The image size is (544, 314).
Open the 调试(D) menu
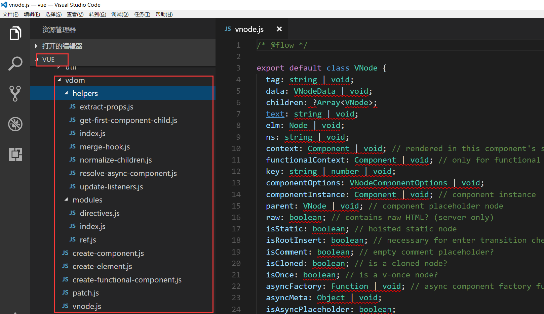coord(120,14)
